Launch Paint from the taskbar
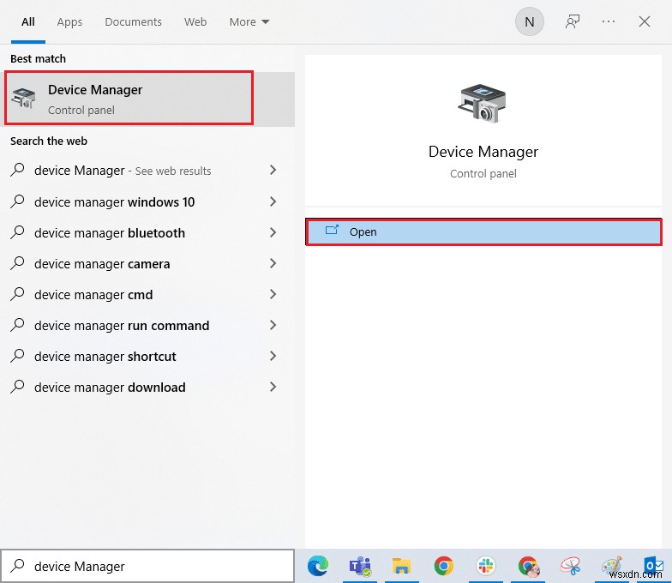Viewport: 672px width, 583px height. click(612, 566)
